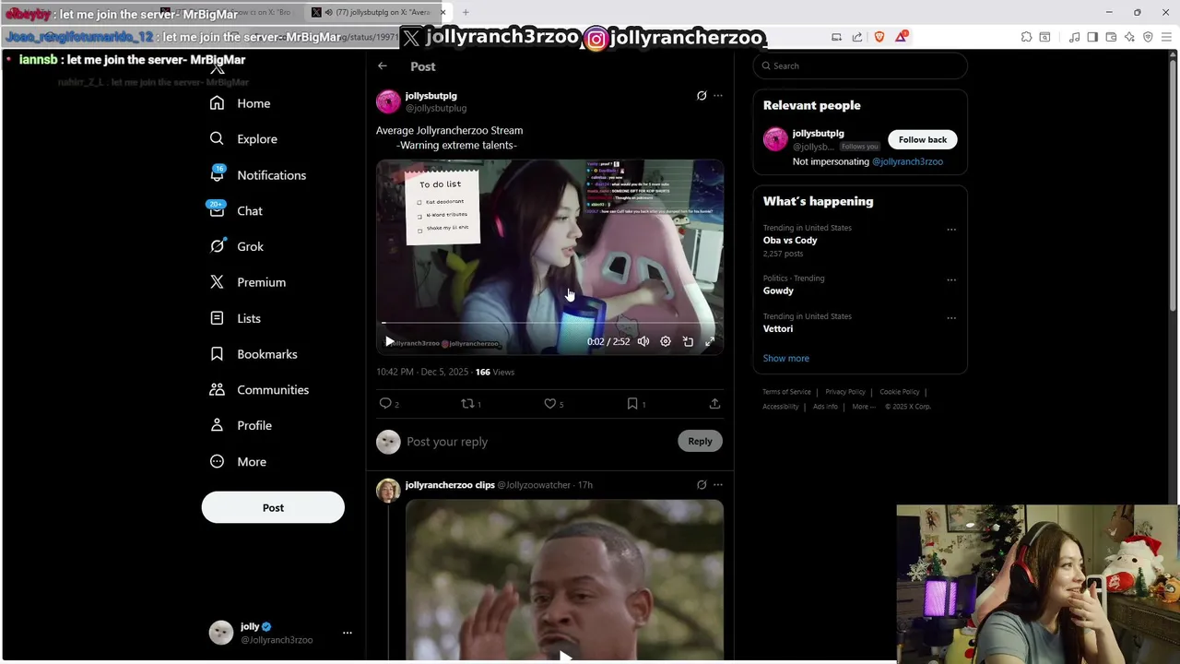Enable picture-in-picture for the video
The height and width of the screenshot is (664, 1180).
688,341
